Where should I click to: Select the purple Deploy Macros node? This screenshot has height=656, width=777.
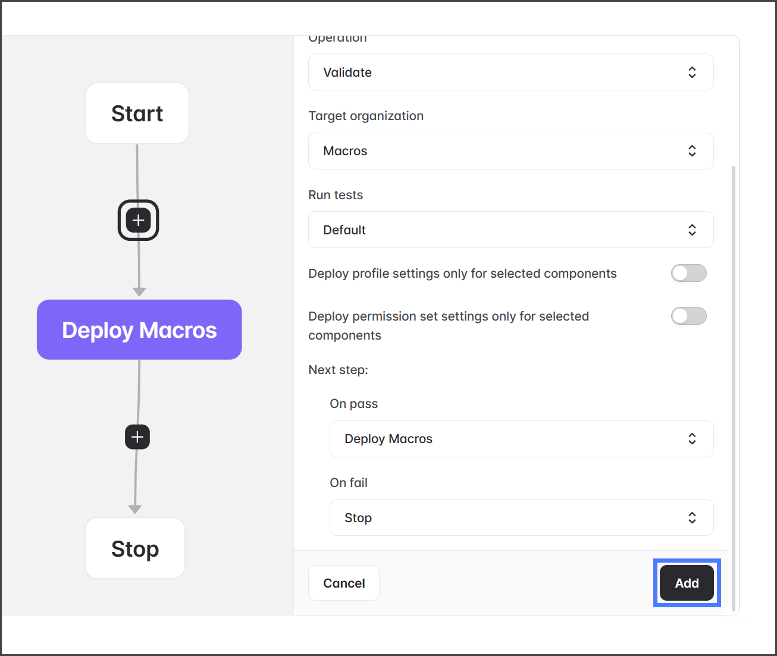tap(139, 329)
